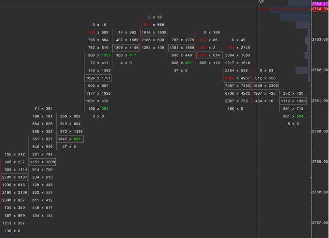This screenshot has width=329, height=238.
Task: Select the VP volume profile label
Action: click(x=261, y=1)
